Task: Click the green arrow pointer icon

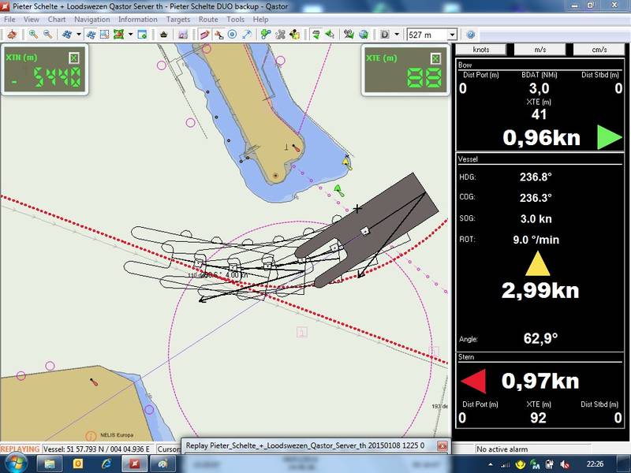Action: [x=330, y=35]
